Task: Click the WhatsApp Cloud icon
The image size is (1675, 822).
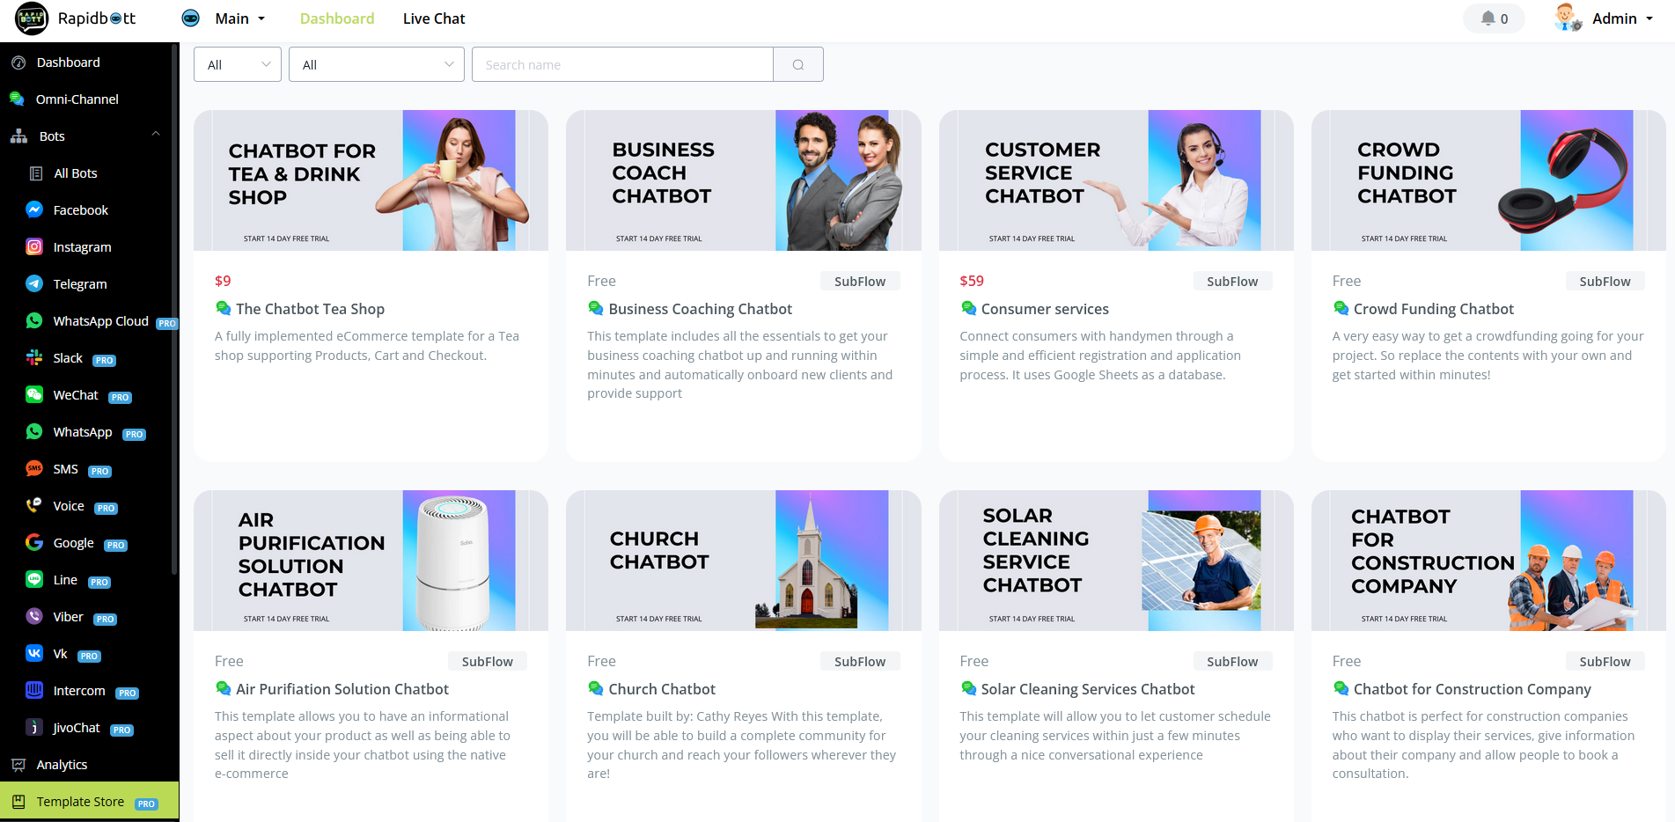Action: pos(34,321)
